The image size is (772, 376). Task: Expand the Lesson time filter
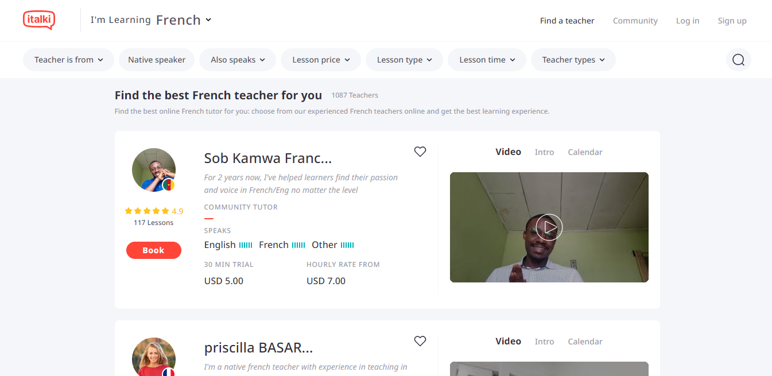487,60
